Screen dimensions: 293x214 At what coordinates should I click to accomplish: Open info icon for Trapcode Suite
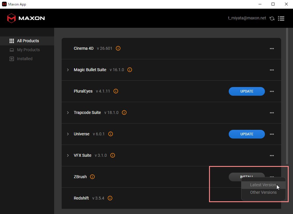click(x=124, y=112)
